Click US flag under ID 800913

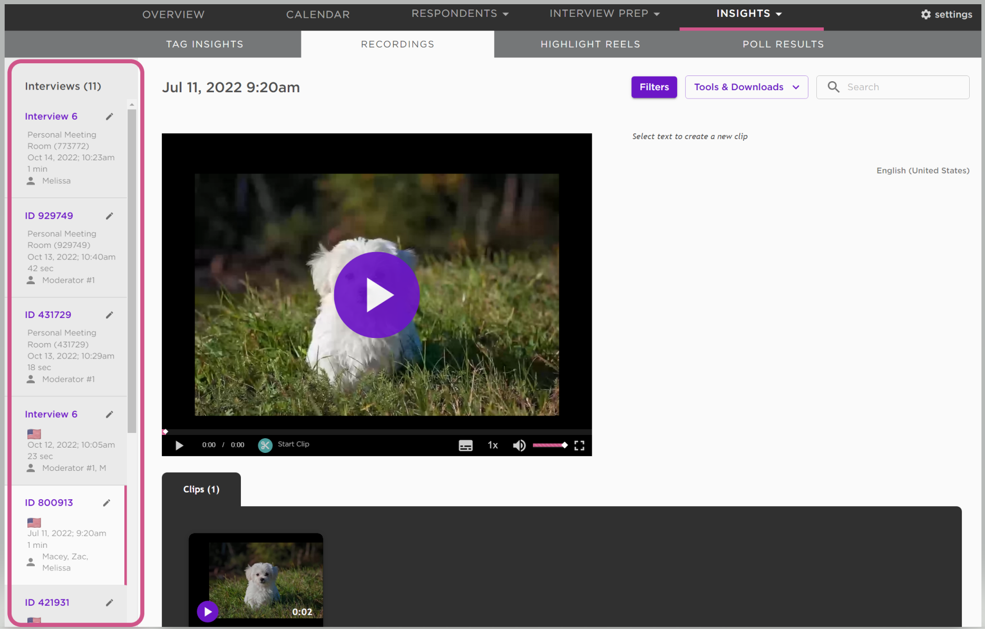(x=34, y=522)
